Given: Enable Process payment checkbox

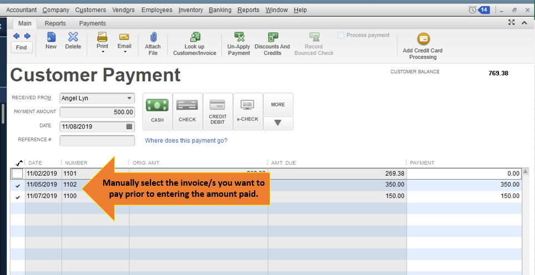Looking at the screenshot, I should pyautogui.click(x=341, y=35).
